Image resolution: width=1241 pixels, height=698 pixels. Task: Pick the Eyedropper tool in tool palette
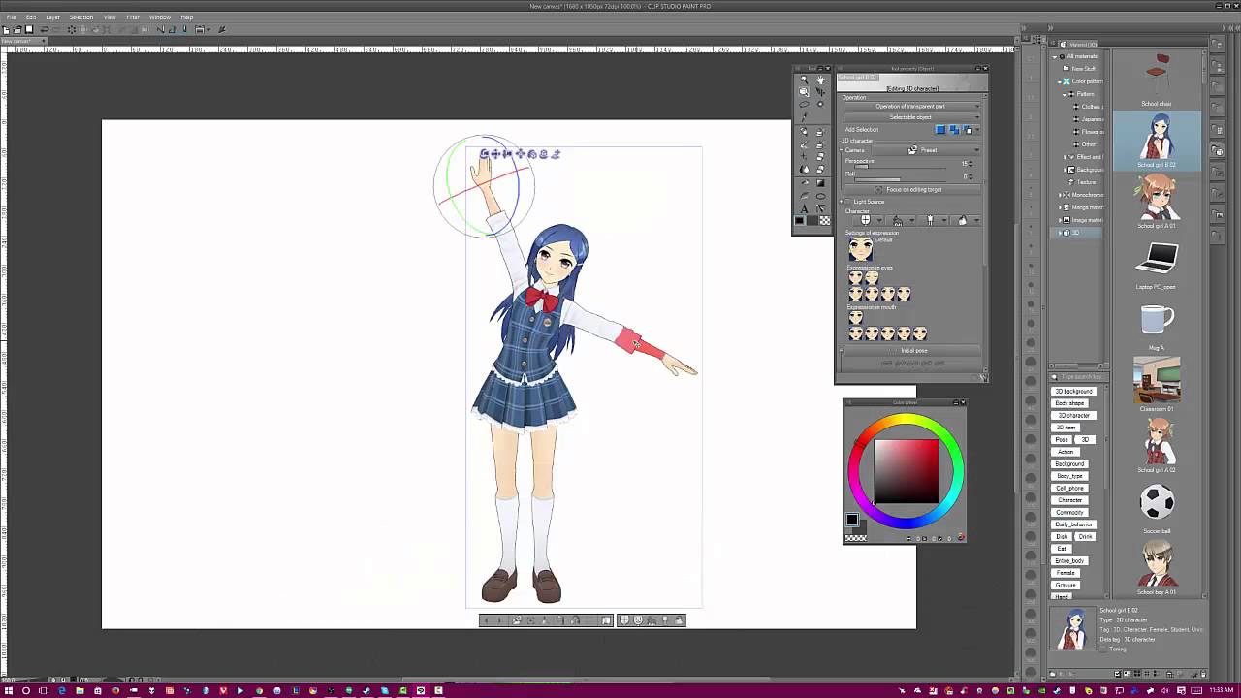pos(804,117)
